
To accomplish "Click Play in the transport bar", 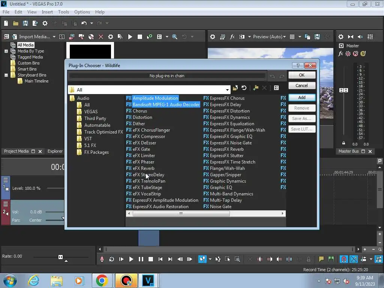I will tap(131, 259).
